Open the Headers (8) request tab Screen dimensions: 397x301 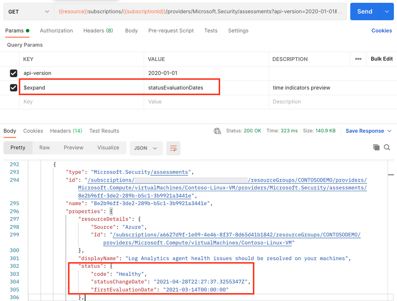point(98,31)
